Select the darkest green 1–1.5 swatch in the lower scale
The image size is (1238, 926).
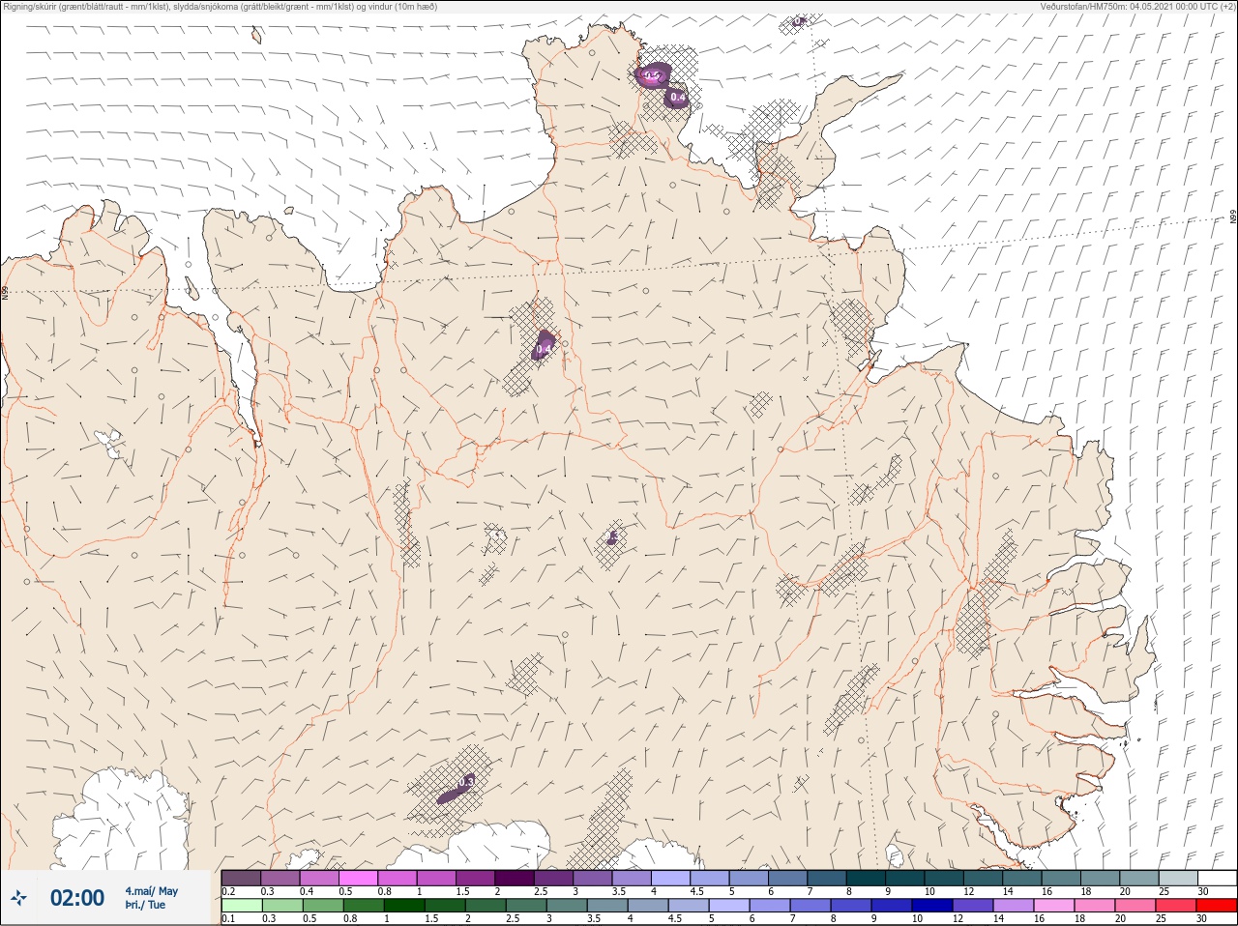403,906
